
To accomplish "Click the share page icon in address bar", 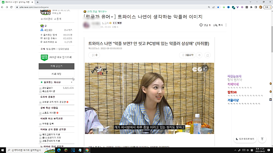I will 214,7.
